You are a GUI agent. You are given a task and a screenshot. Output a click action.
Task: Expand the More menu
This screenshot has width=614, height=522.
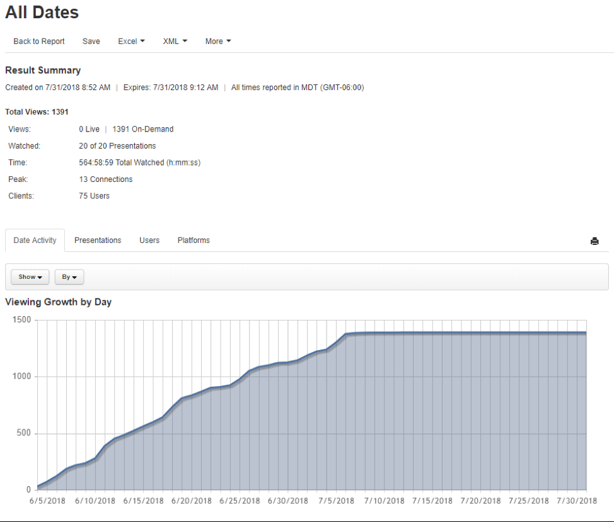point(218,42)
